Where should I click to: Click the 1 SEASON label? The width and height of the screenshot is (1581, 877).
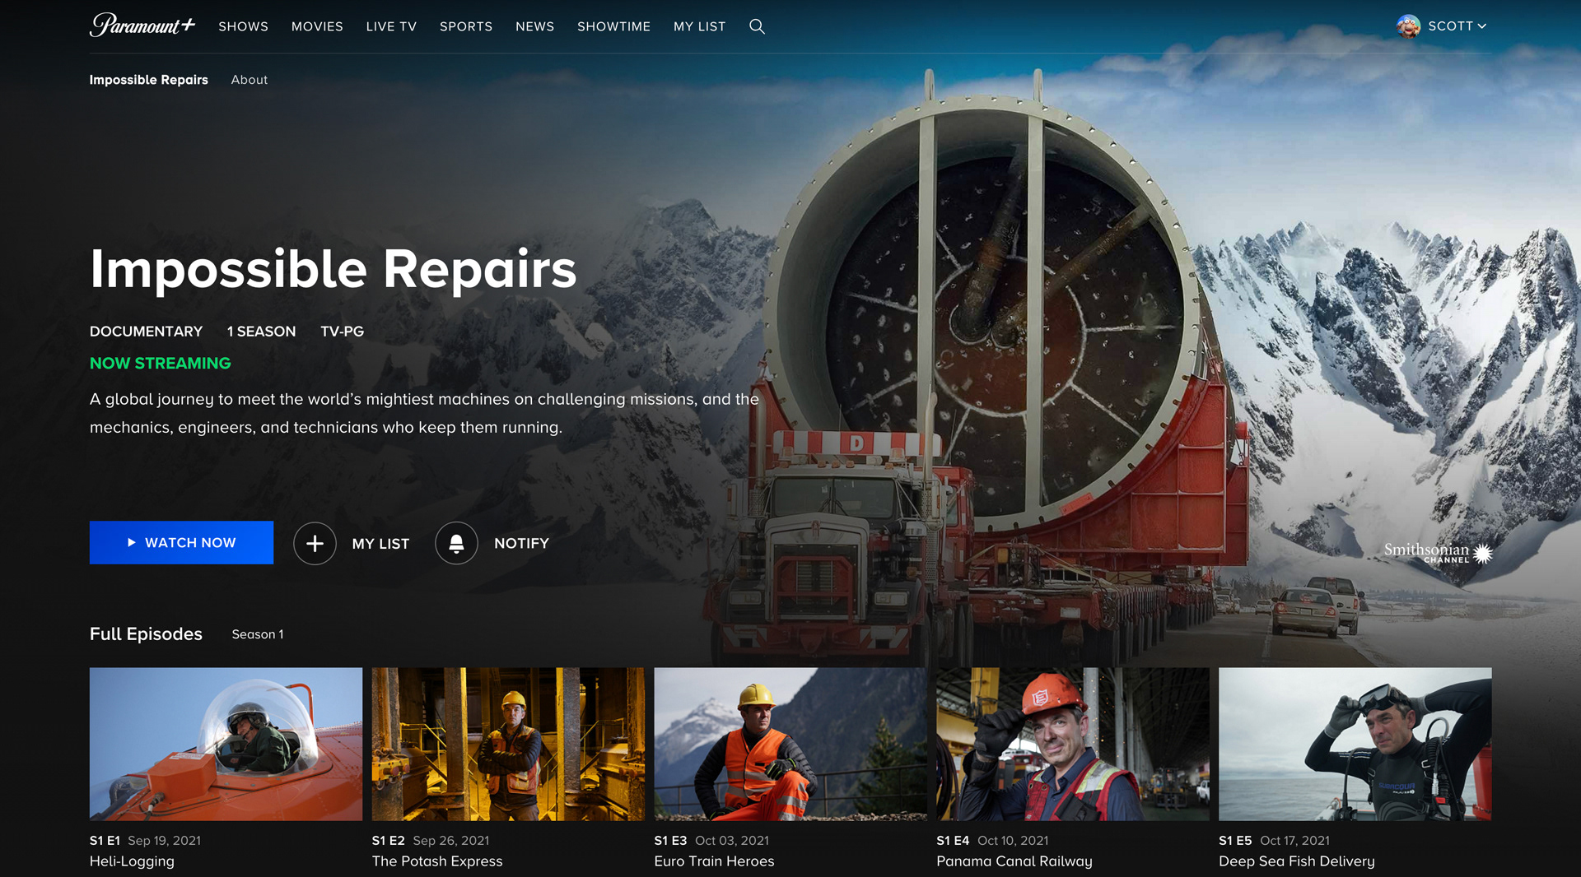click(261, 332)
